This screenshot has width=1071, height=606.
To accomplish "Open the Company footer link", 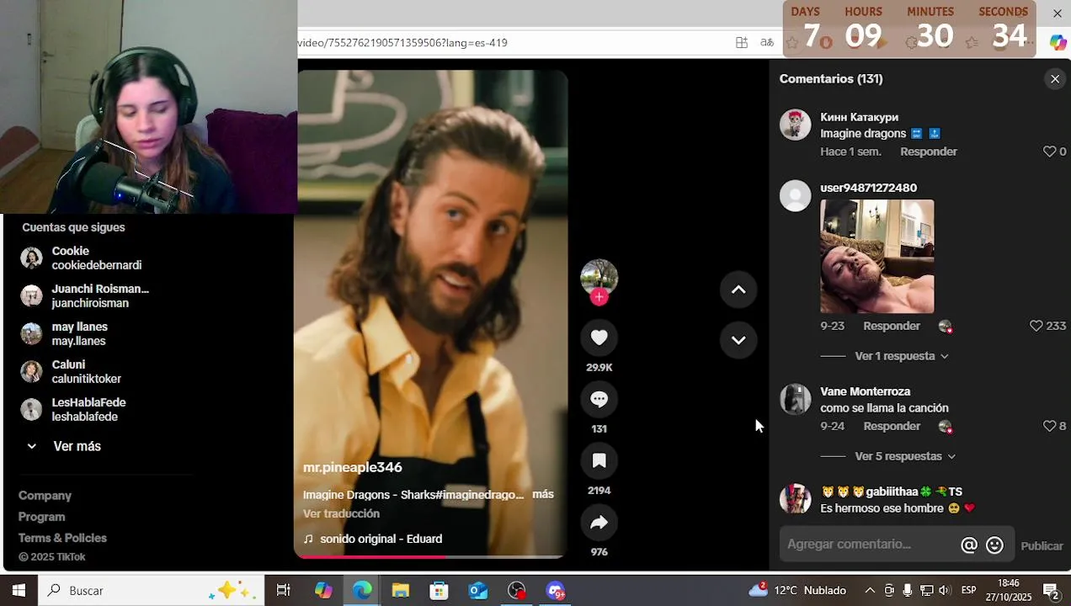I will (45, 496).
